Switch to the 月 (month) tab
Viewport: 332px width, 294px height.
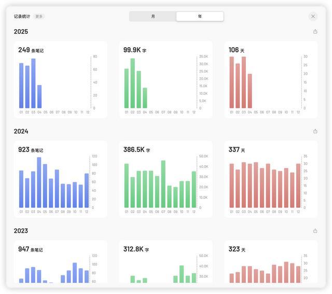click(153, 16)
